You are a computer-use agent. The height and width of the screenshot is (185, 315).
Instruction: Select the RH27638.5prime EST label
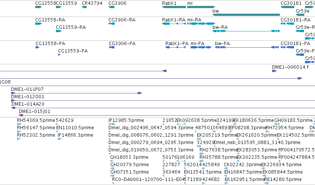(x=218, y=150)
